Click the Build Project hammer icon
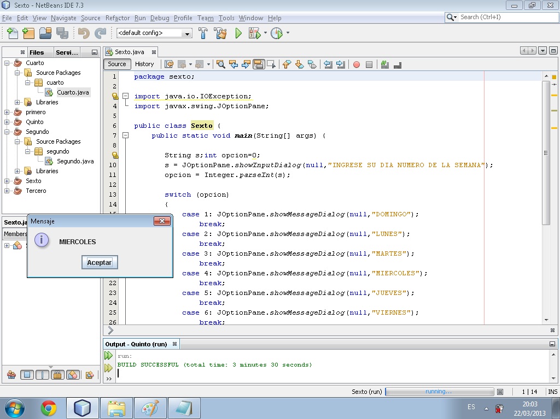Image resolution: width=560 pixels, height=419 pixels. (203, 33)
